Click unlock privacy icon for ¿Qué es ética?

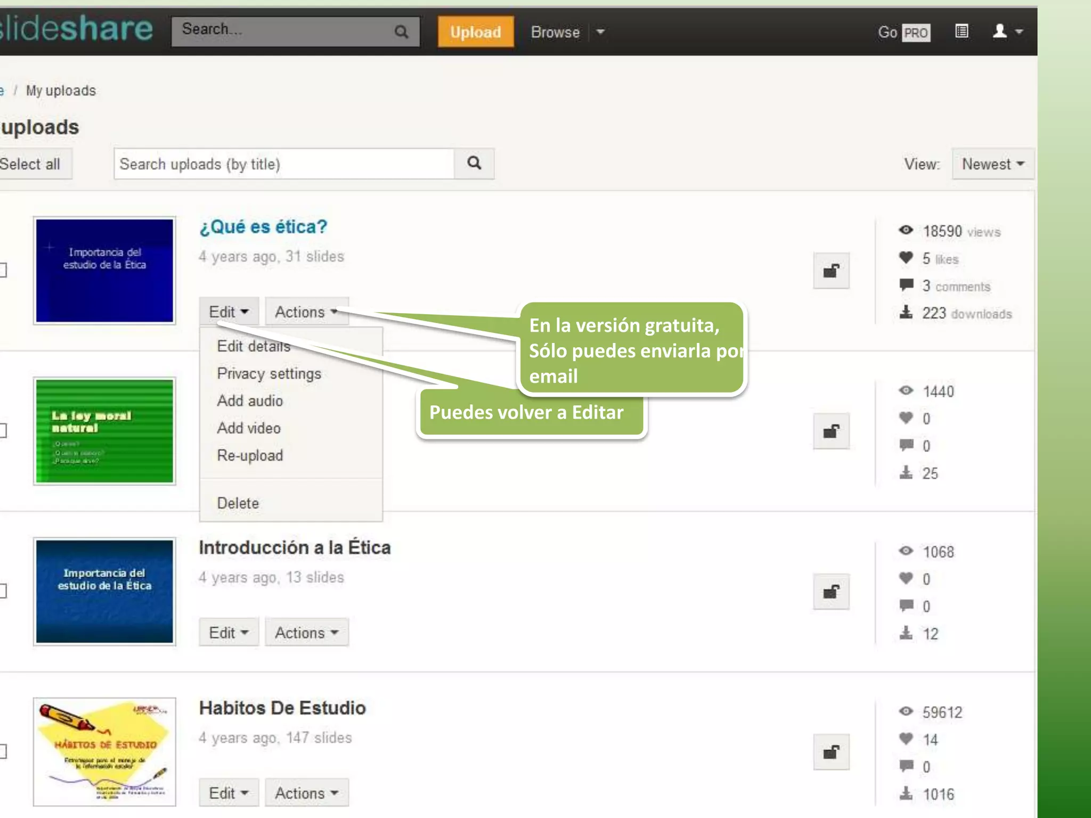[831, 271]
